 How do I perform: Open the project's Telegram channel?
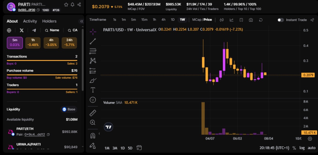point(34,30)
